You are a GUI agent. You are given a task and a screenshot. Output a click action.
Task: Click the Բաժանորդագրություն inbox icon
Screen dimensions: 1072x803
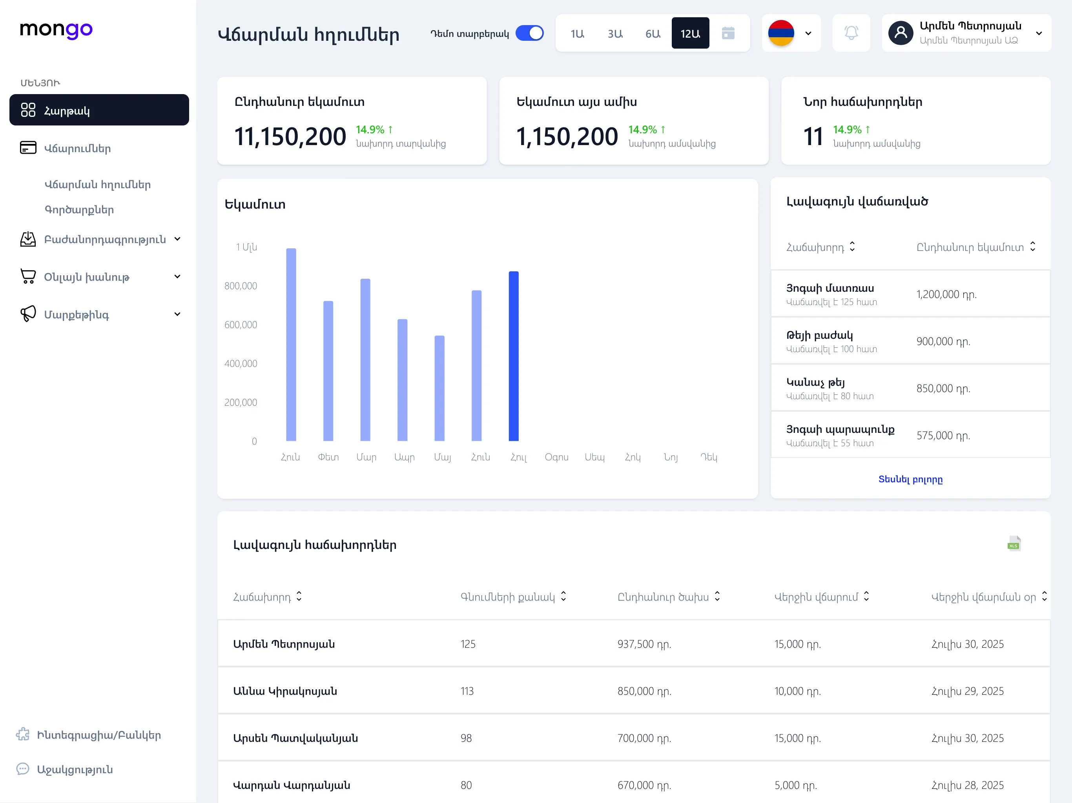tap(28, 239)
